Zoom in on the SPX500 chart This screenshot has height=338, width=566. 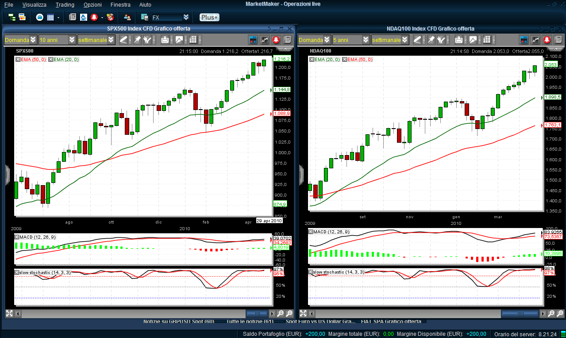(x=289, y=313)
